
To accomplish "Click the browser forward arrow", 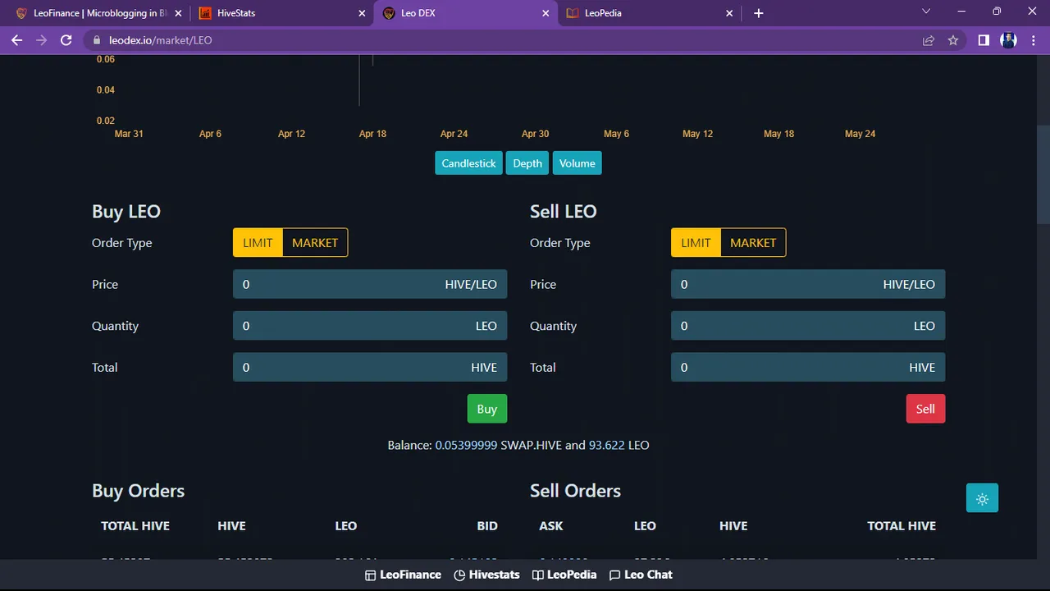I will 41,39.
